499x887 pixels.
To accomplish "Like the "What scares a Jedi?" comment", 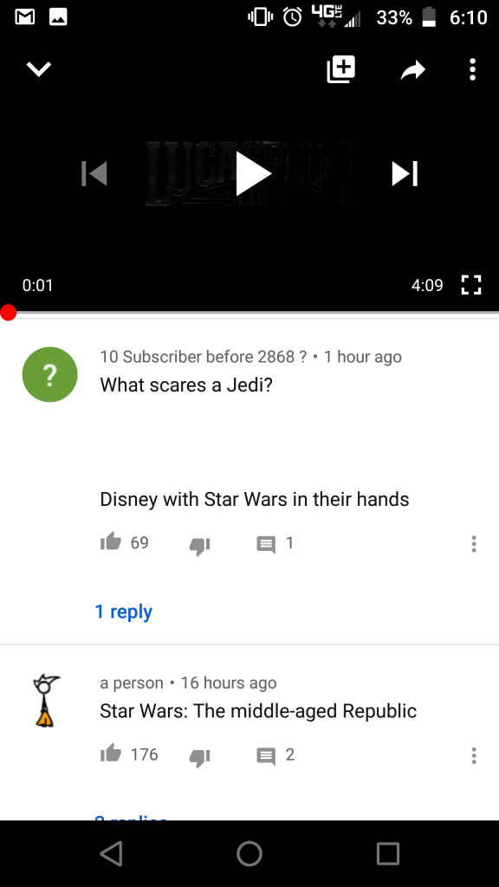I will (x=111, y=542).
